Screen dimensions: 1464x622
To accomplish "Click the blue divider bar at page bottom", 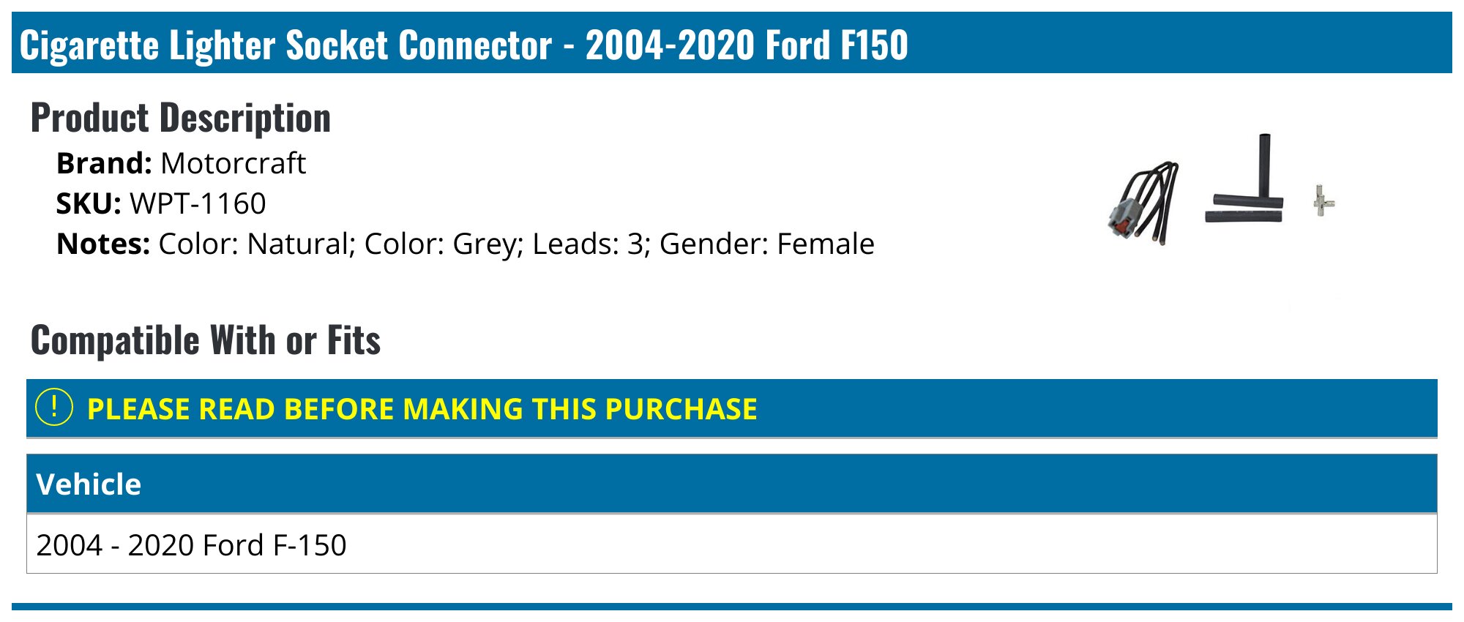I will (732, 606).
